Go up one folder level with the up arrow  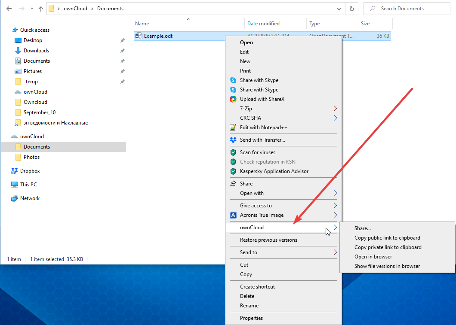(41, 9)
